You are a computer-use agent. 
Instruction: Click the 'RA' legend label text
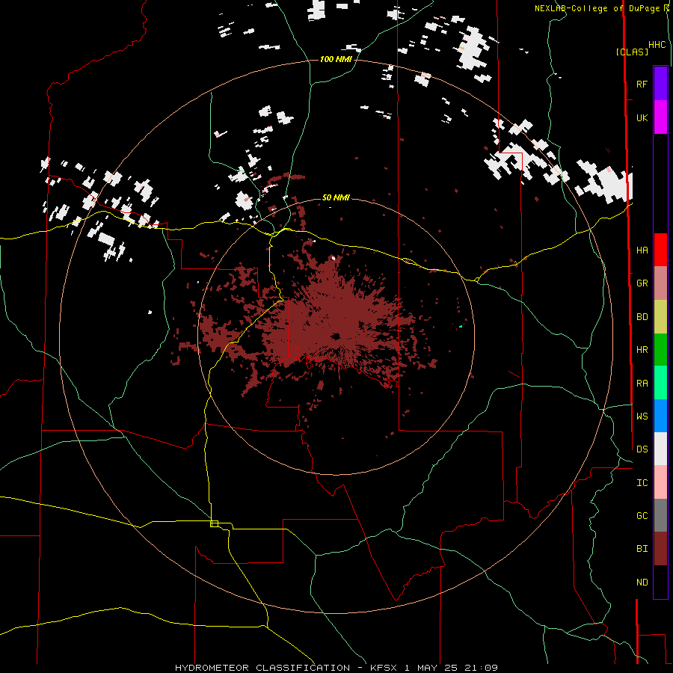click(642, 384)
